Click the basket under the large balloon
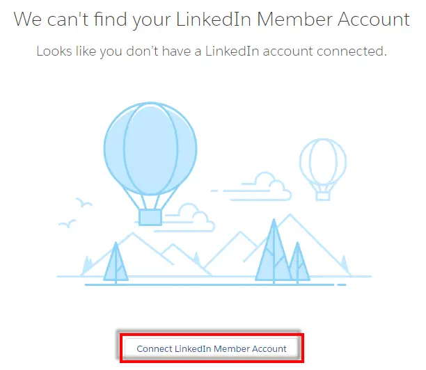This screenshot has width=426, height=370. click(x=150, y=217)
